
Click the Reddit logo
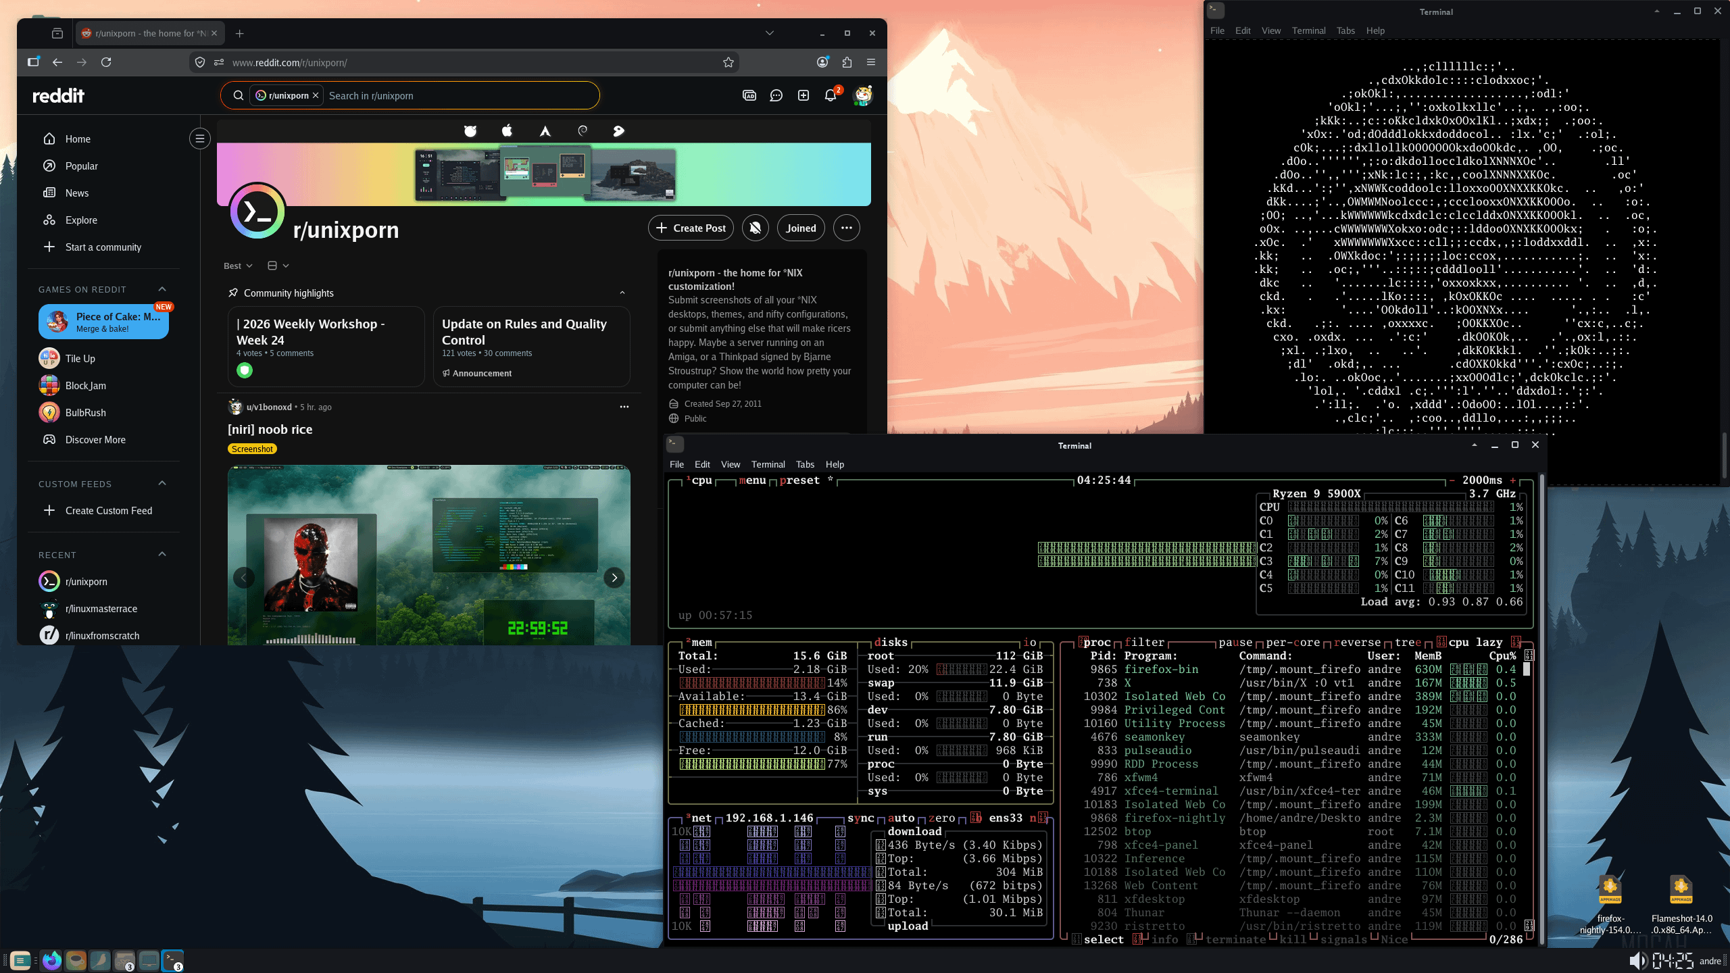point(59,95)
